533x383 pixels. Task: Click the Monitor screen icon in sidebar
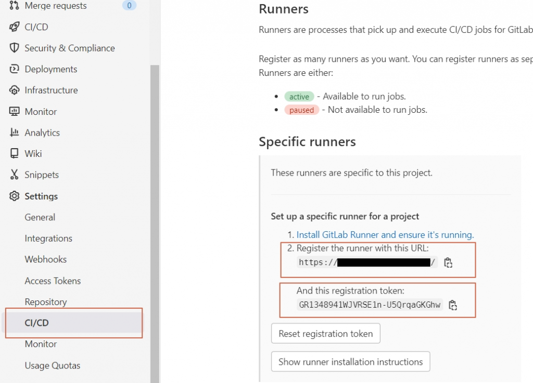(x=14, y=111)
